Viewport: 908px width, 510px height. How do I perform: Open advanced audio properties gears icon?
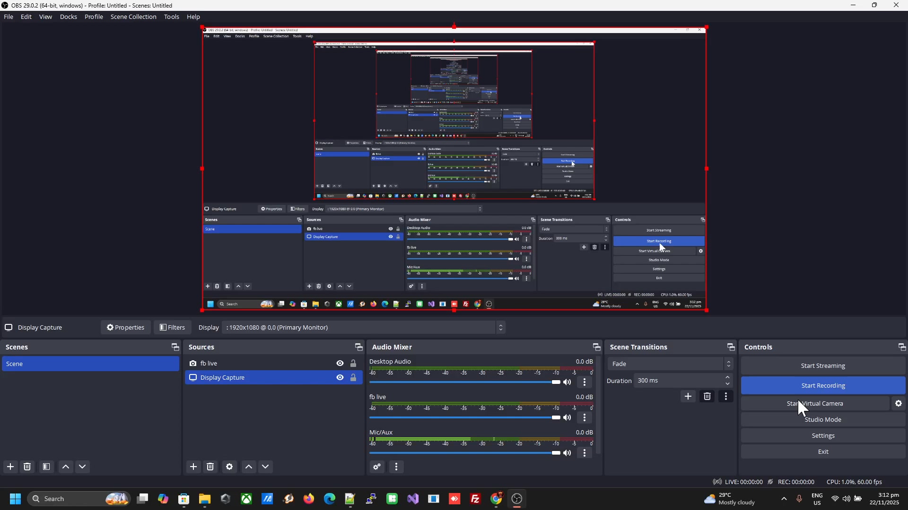(x=377, y=467)
